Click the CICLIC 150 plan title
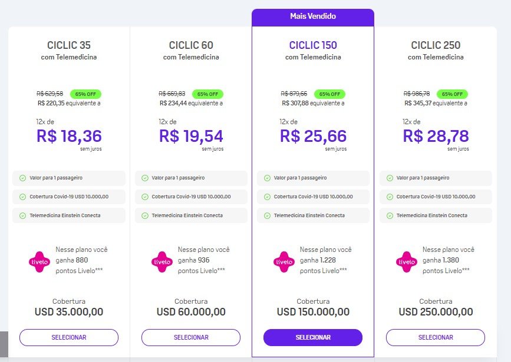 click(313, 45)
